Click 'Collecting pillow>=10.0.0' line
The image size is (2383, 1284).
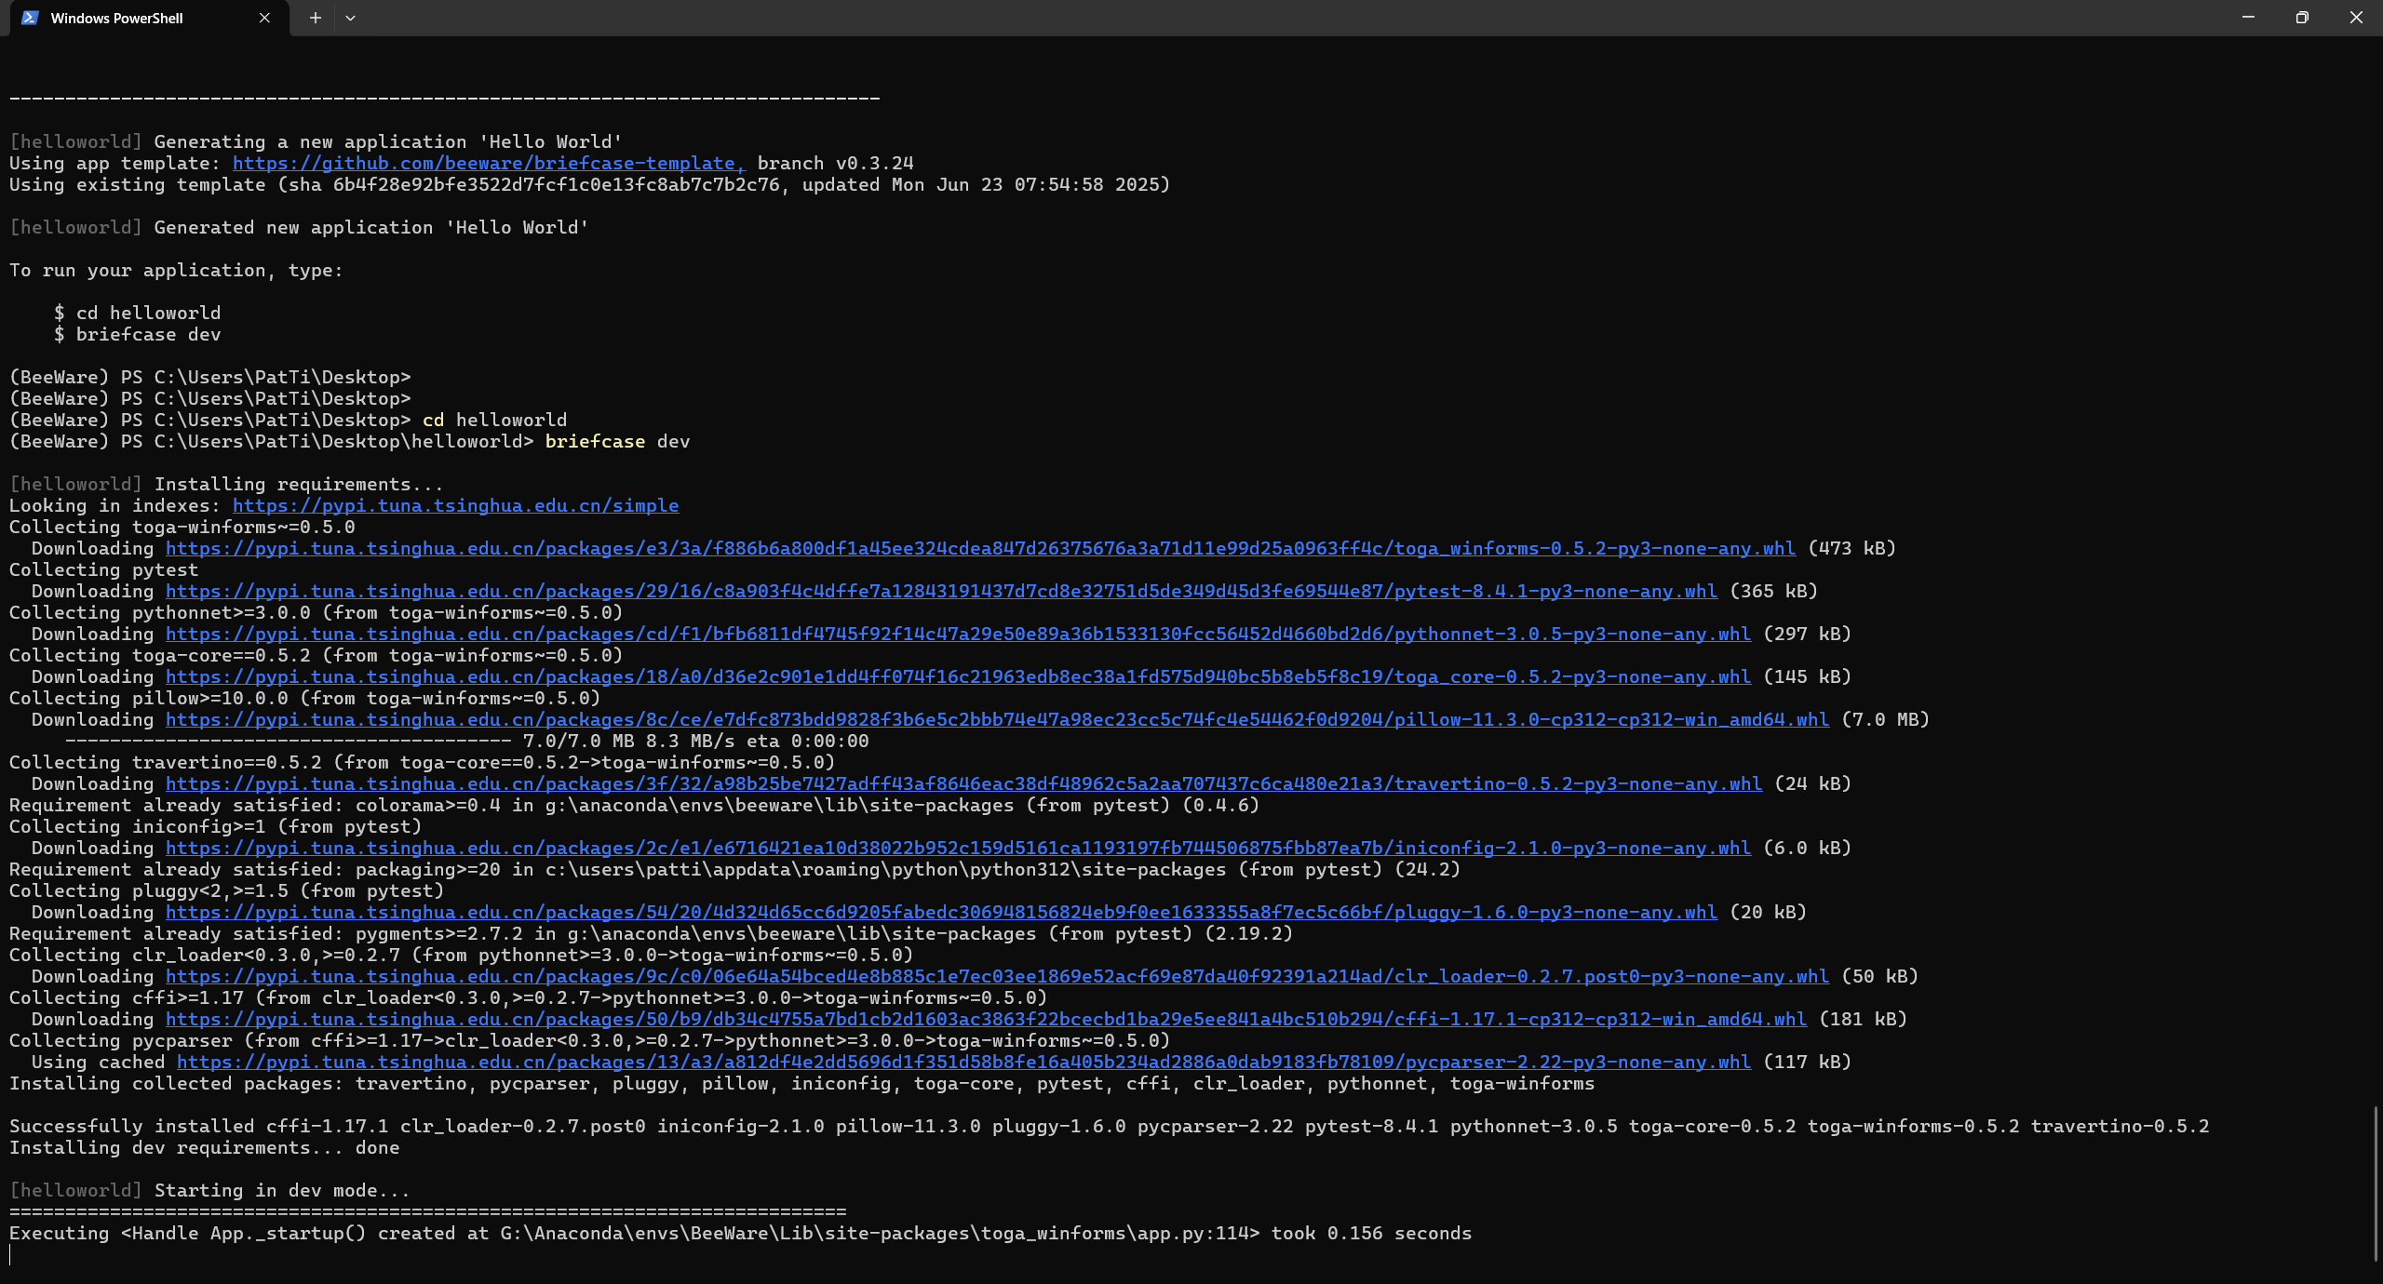click(304, 698)
